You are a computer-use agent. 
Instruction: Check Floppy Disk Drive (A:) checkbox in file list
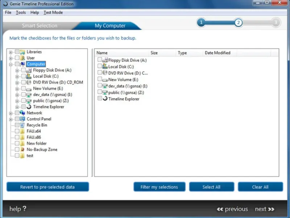(100, 60)
